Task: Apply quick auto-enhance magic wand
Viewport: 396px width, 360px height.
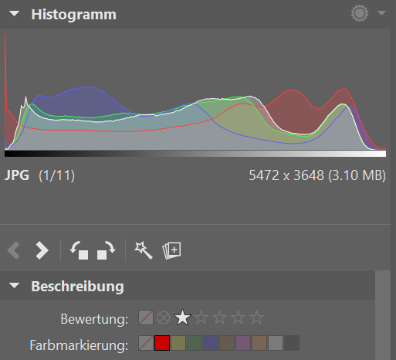Action: click(x=144, y=250)
